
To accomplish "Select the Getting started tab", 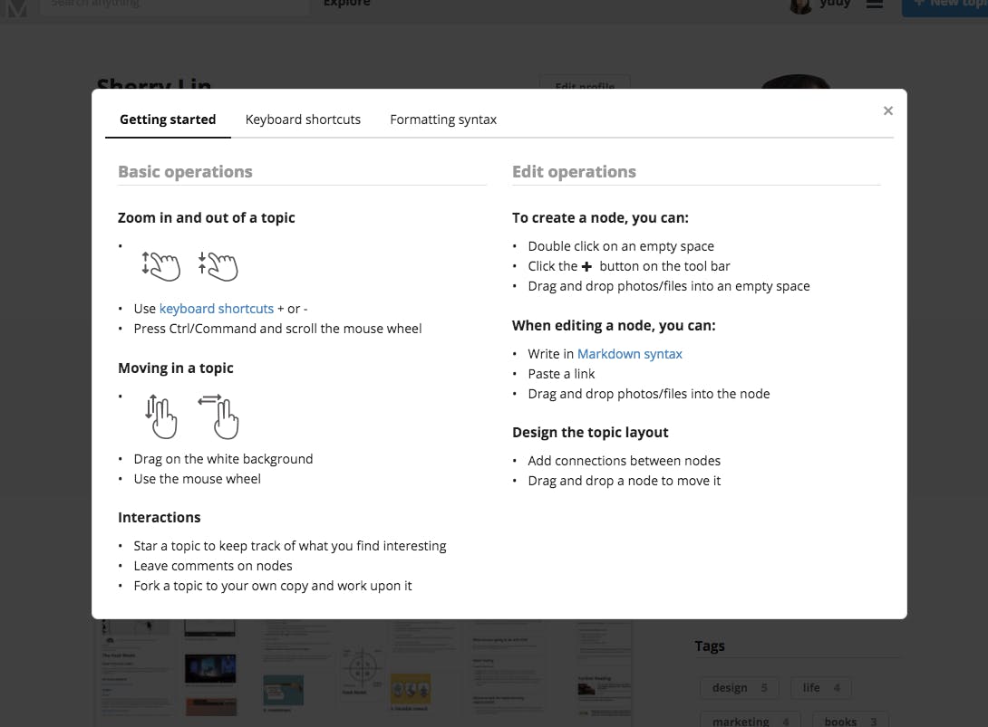I will (x=168, y=120).
